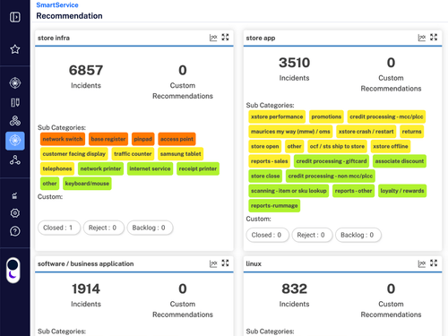Click other tag in store app
The height and width of the screenshot is (336, 448).
295,146
